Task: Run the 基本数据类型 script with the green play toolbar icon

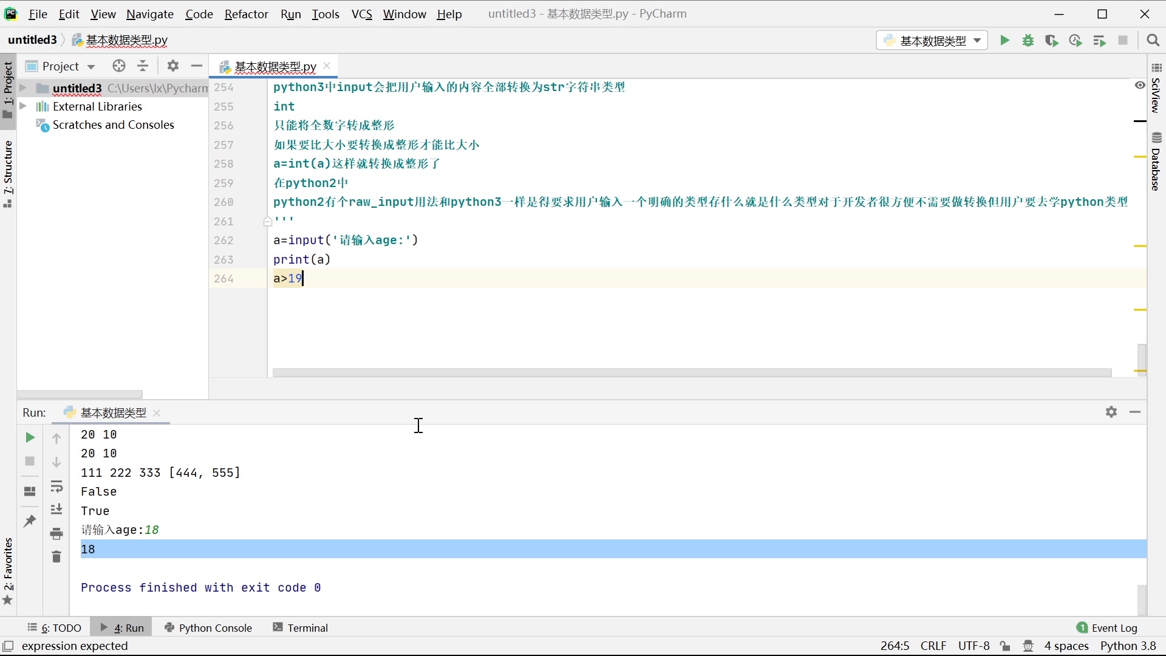Action: (x=1005, y=41)
